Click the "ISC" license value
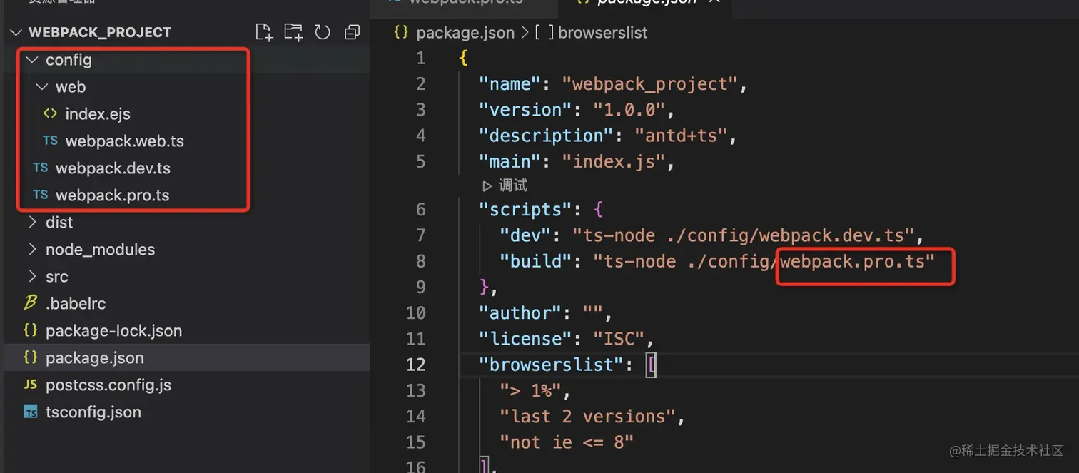Screen dimensions: 1079x473 point(619,339)
